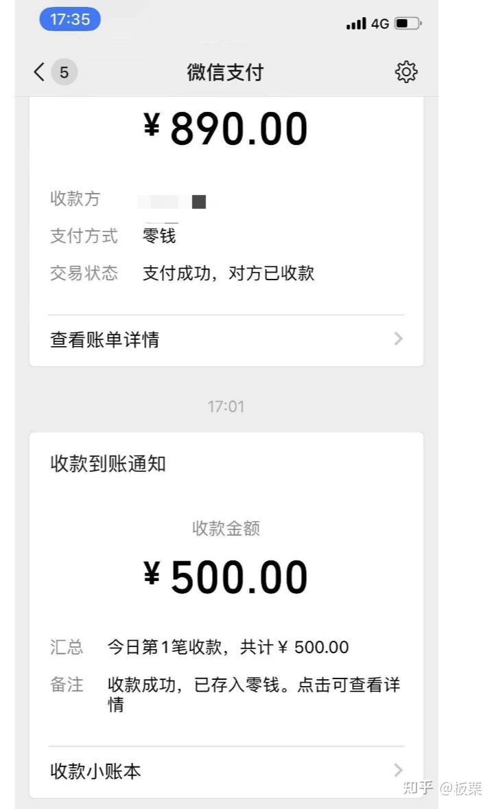Tap the 17:35 clock pill
The image size is (494, 809).
click(70, 20)
